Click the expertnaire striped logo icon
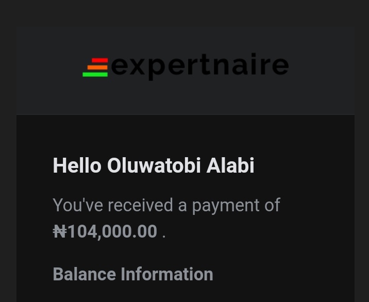369x302 pixels. 95,68
